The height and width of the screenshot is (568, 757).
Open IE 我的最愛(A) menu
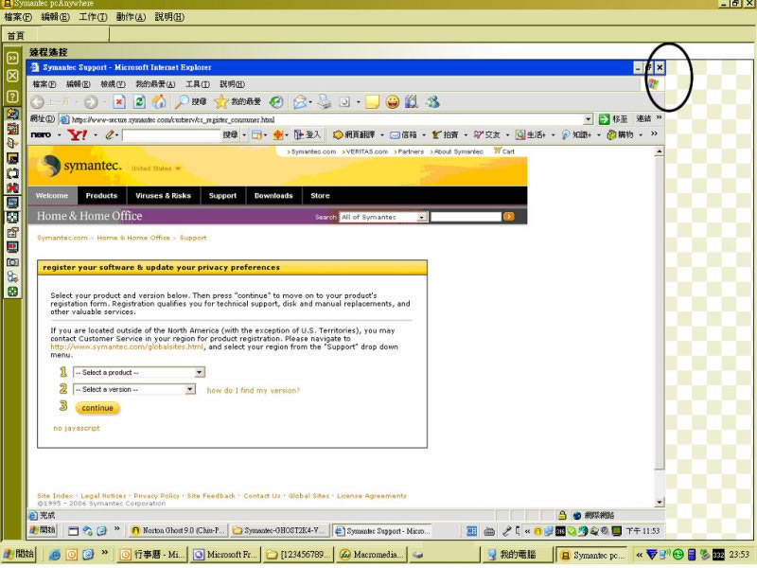pyautogui.click(x=155, y=84)
